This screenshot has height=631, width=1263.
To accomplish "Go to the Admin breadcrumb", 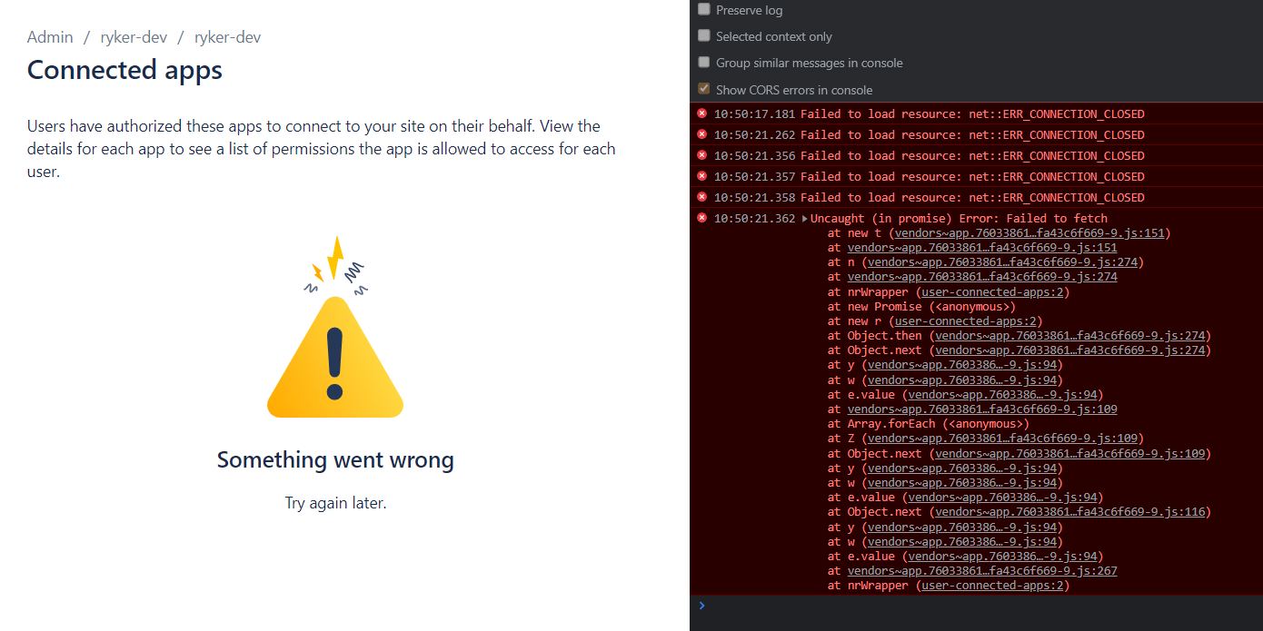I will (x=50, y=37).
